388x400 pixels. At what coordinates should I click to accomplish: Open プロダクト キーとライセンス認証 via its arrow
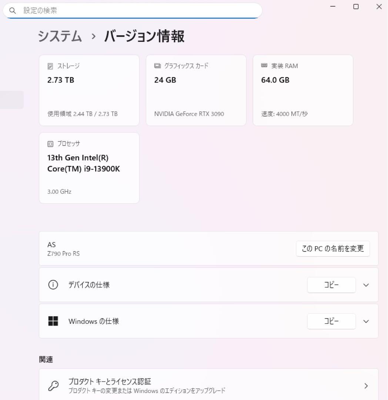point(366,385)
